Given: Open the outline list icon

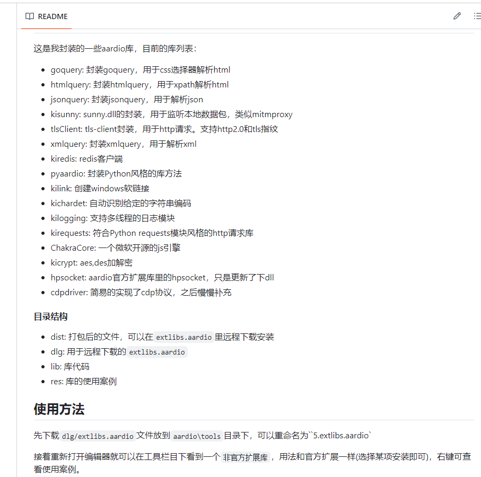Looking at the screenshot, I should pyautogui.click(x=477, y=16).
